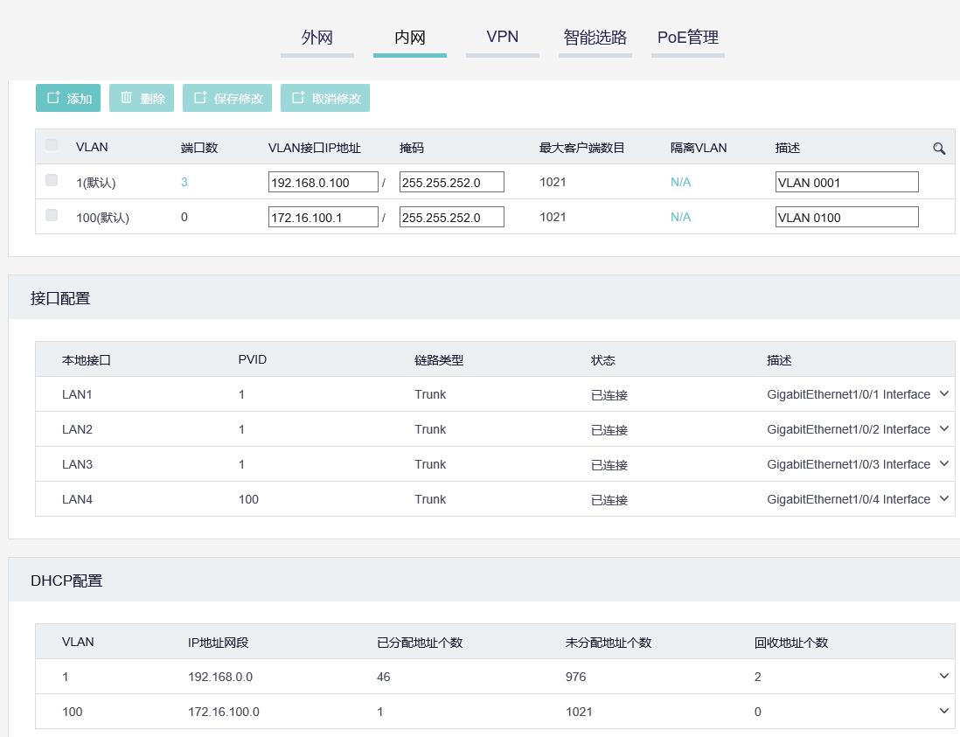Image resolution: width=960 pixels, height=737 pixels.
Task: Open the PoE管理 tab
Action: (688, 38)
